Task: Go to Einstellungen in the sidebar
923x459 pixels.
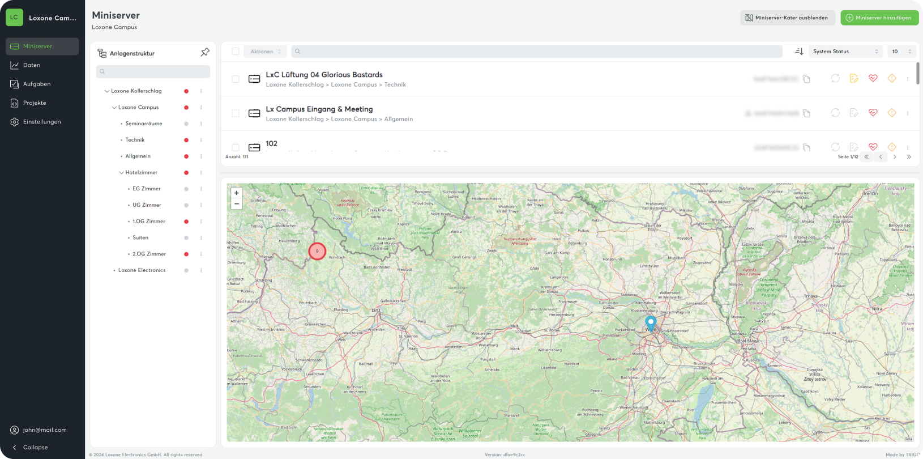Action: coord(41,122)
